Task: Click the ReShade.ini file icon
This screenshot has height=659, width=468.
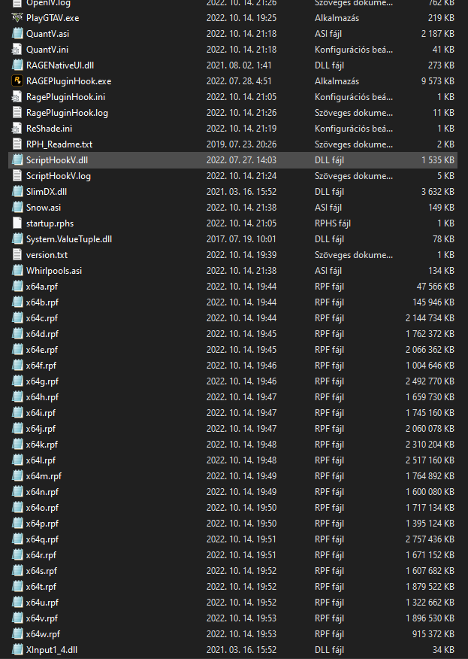Action: pos(17,129)
